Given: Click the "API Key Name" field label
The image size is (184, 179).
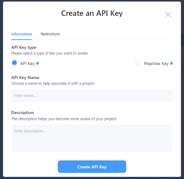Looking at the screenshot, I should (25, 78).
